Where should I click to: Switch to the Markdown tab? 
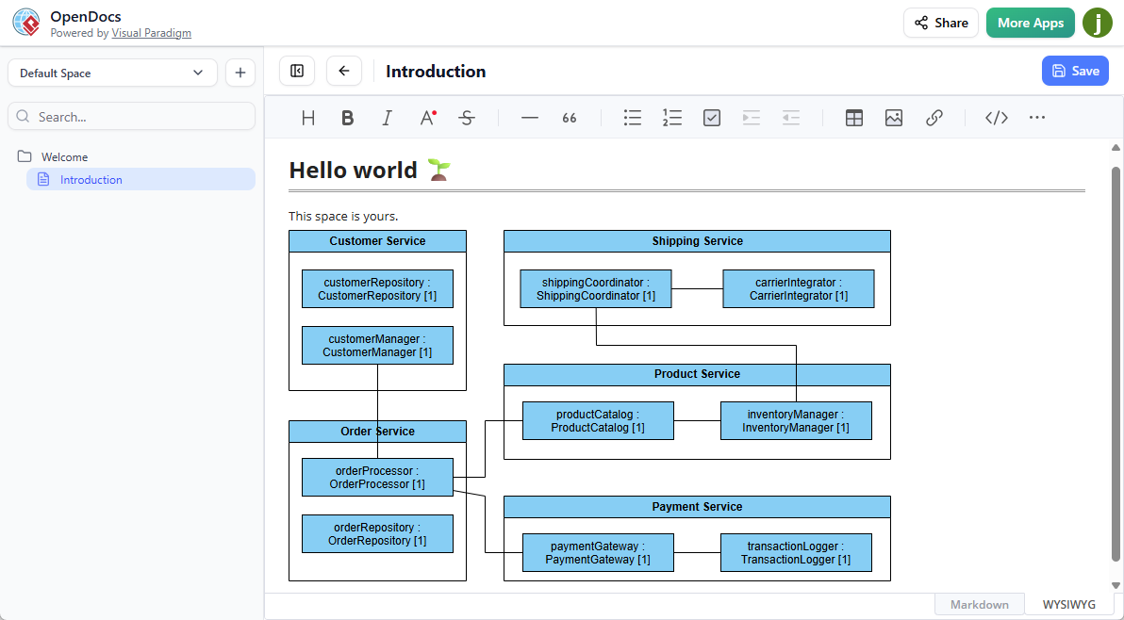pyautogui.click(x=979, y=604)
